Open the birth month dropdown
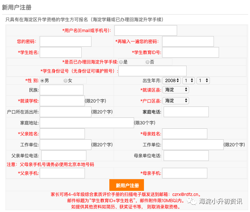This screenshot has width=250, height=212. click(189, 81)
